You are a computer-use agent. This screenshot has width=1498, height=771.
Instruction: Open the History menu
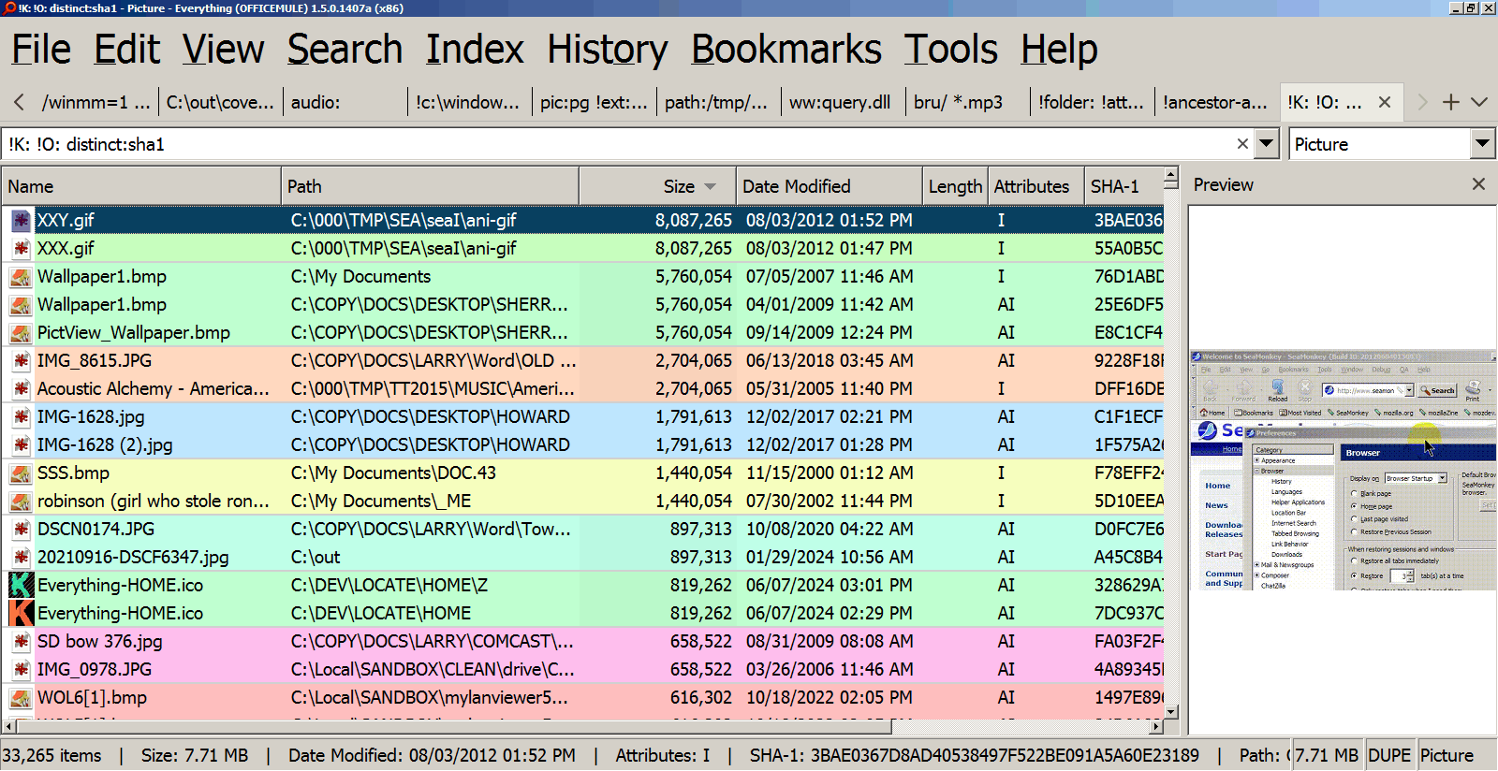click(x=608, y=50)
